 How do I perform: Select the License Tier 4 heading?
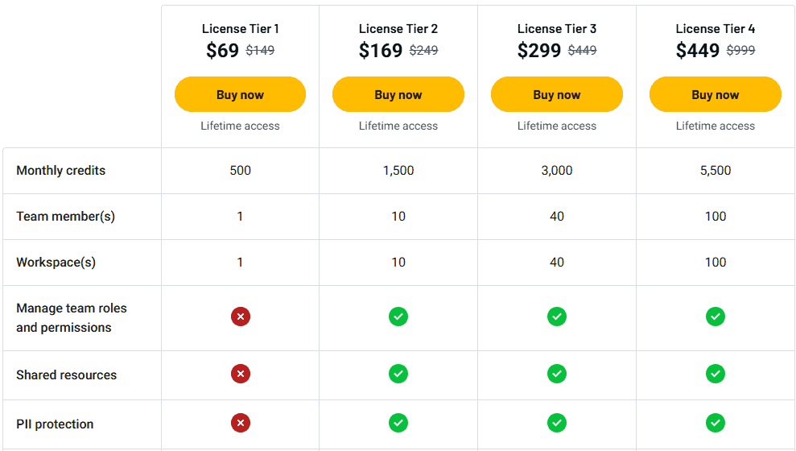[x=716, y=29]
